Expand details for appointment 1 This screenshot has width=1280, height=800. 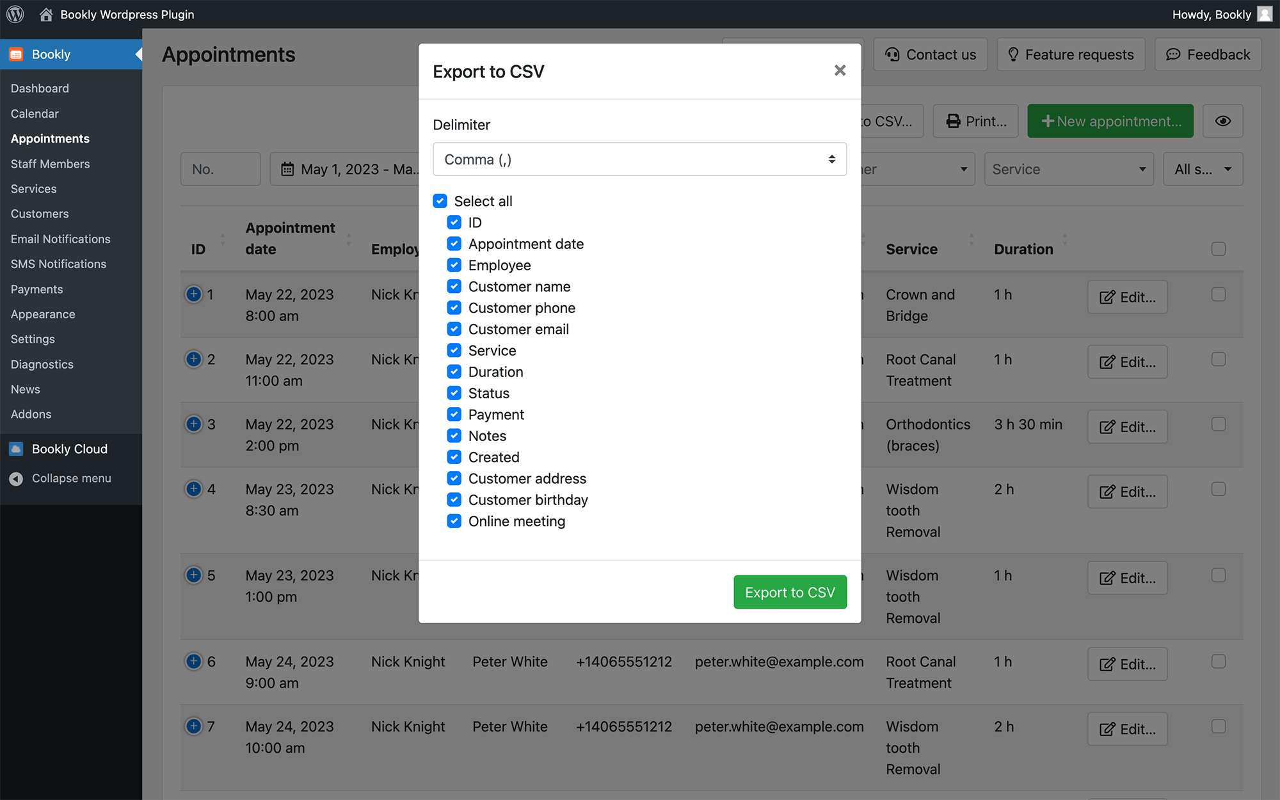coord(193,294)
